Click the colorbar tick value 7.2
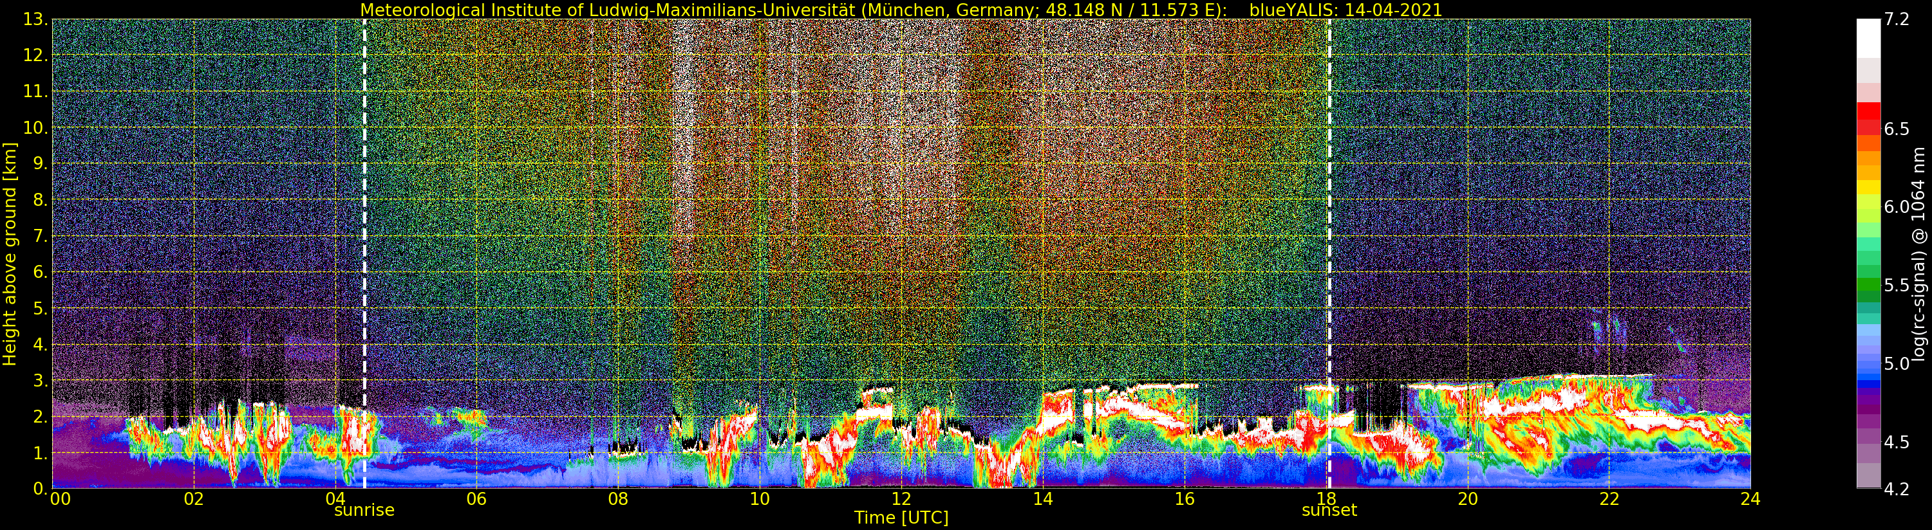This screenshot has height=530, width=1932. (1896, 20)
